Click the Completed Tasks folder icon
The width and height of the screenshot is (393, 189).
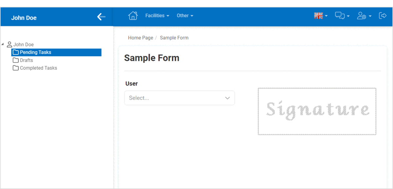[x=15, y=68]
